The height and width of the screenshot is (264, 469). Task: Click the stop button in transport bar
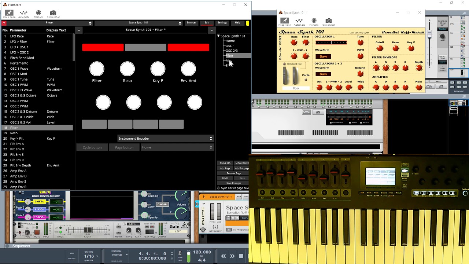click(241, 256)
